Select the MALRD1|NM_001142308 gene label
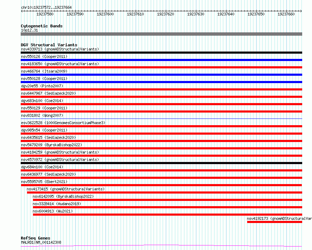 click(x=41, y=242)
